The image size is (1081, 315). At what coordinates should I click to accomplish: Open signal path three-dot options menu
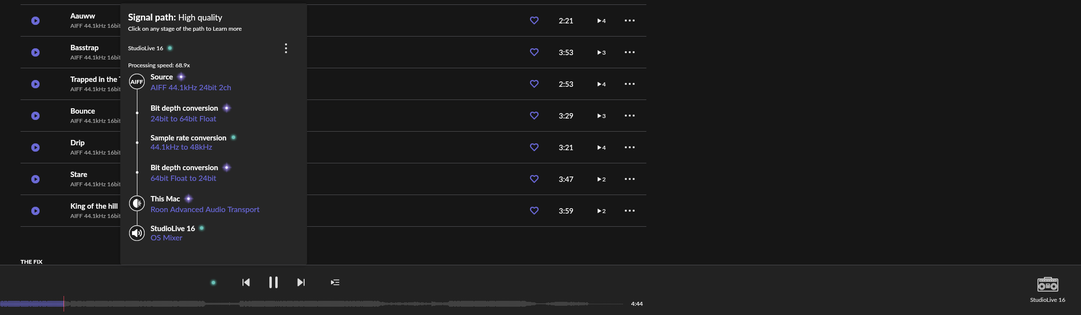(286, 48)
